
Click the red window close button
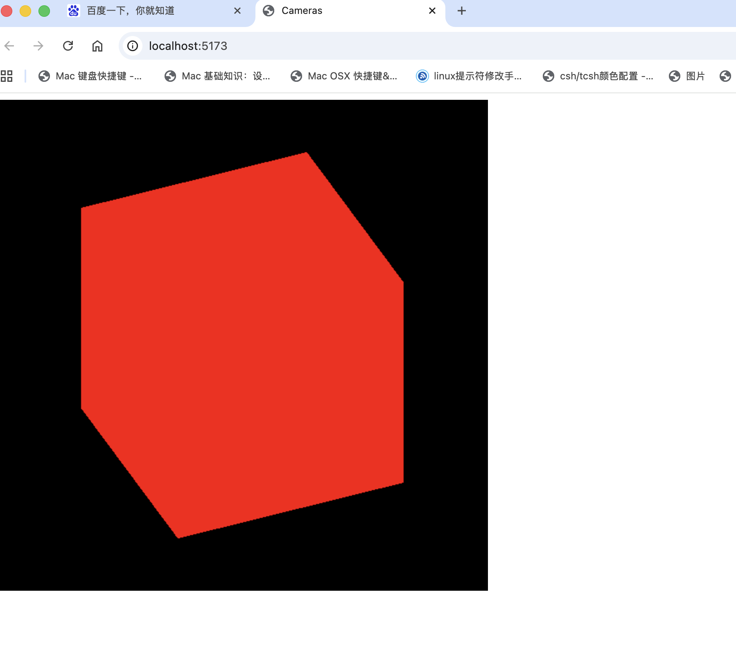click(7, 11)
